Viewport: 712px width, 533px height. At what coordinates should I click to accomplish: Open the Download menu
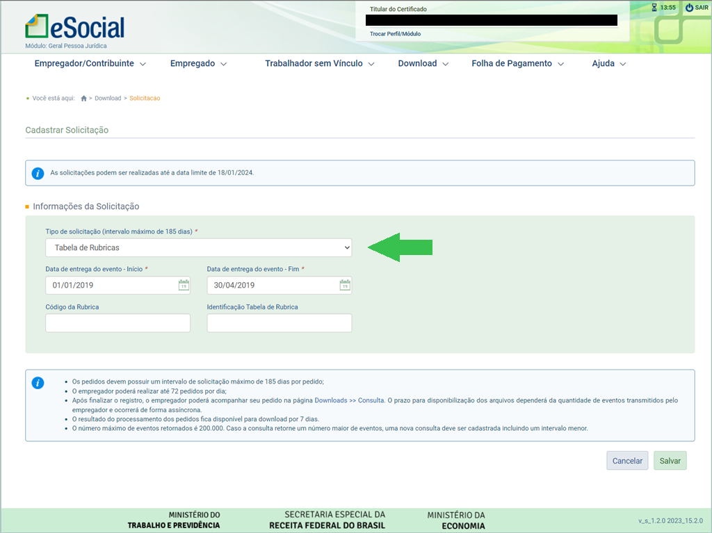pos(423,64)
